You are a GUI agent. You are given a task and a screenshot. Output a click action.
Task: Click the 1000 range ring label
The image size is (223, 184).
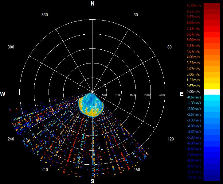(x=118, y=95)
